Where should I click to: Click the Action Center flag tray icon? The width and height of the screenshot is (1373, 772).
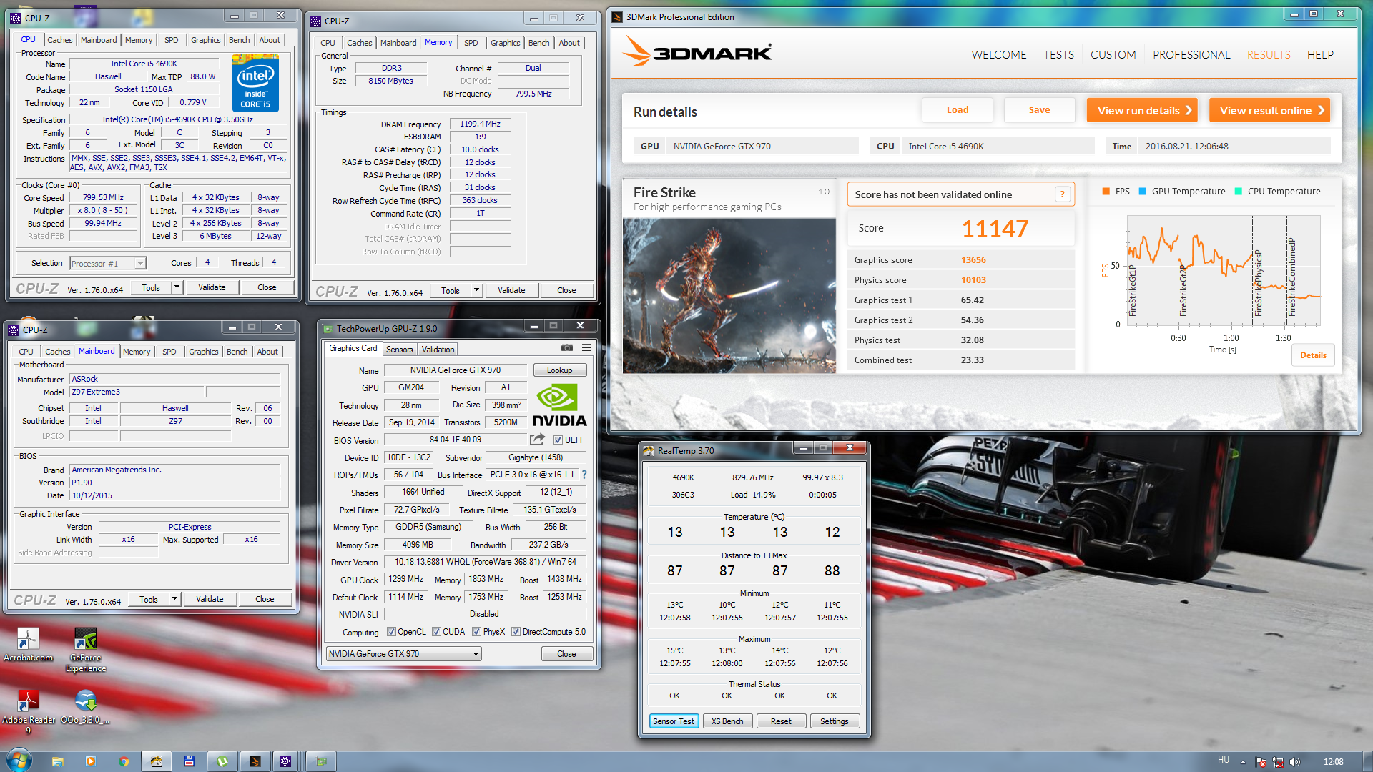1261,762
